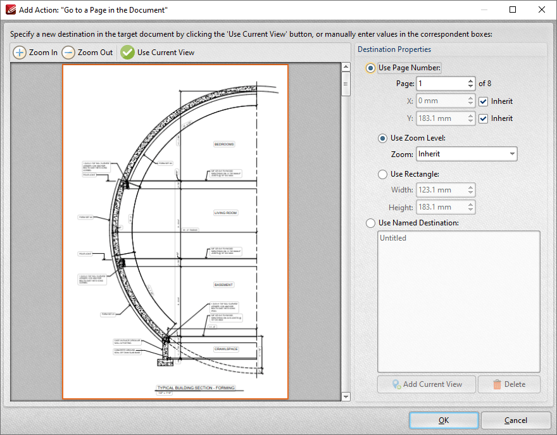Confirm the dialog with OK
The image size is (557, 435).
[444, 420]
